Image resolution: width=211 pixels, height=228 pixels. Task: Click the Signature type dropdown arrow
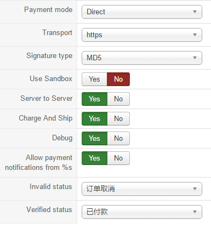pyautogui.click(x=195, y=58)
